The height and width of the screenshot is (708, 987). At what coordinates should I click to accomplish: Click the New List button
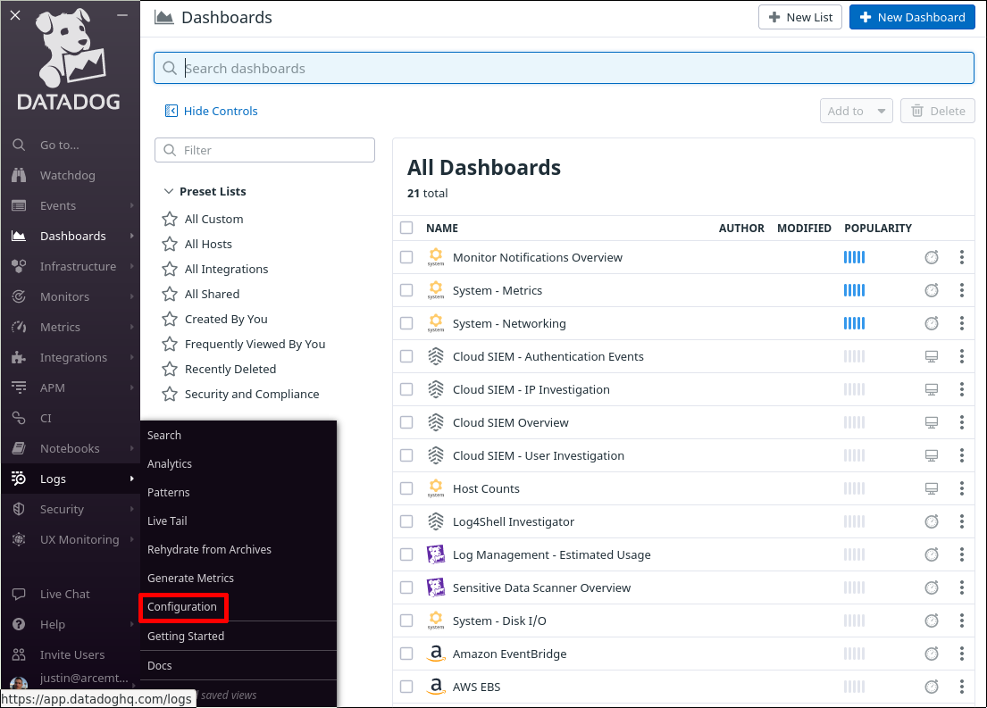[x=800, y=17]
